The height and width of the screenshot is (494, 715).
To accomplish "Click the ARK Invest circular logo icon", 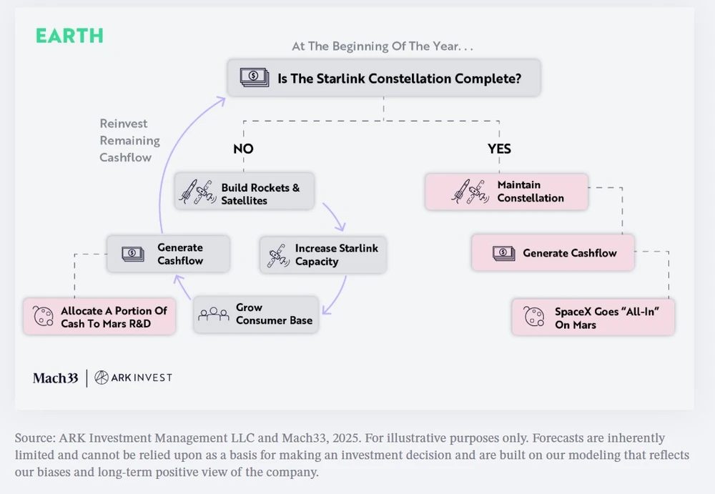I will point(102,377).
